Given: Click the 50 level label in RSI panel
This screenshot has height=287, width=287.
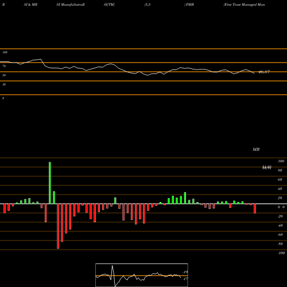Looking at the screenshot, I should [4, 75].
